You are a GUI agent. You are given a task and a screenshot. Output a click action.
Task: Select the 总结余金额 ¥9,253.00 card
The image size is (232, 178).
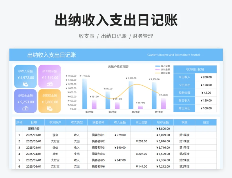pyautogui.click(x=26, y=101)
